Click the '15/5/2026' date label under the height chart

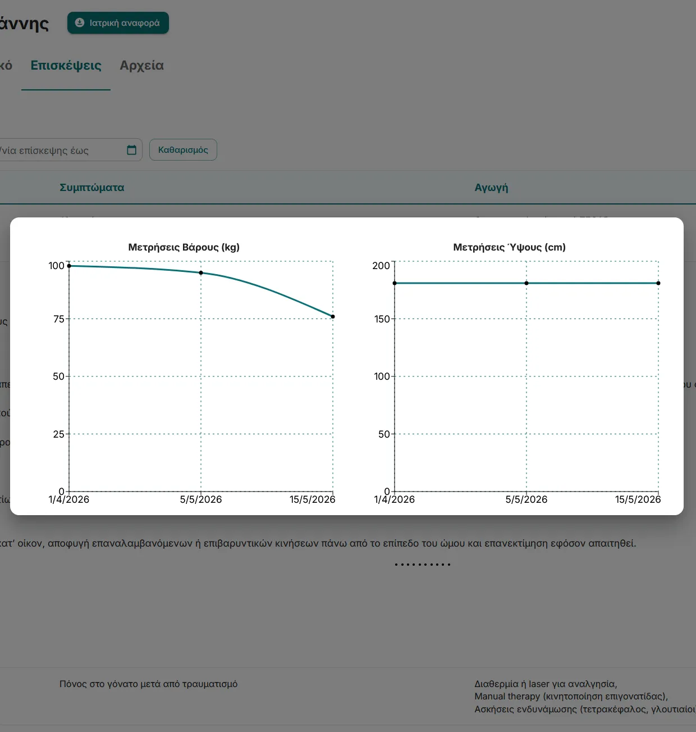pos(638,499)
